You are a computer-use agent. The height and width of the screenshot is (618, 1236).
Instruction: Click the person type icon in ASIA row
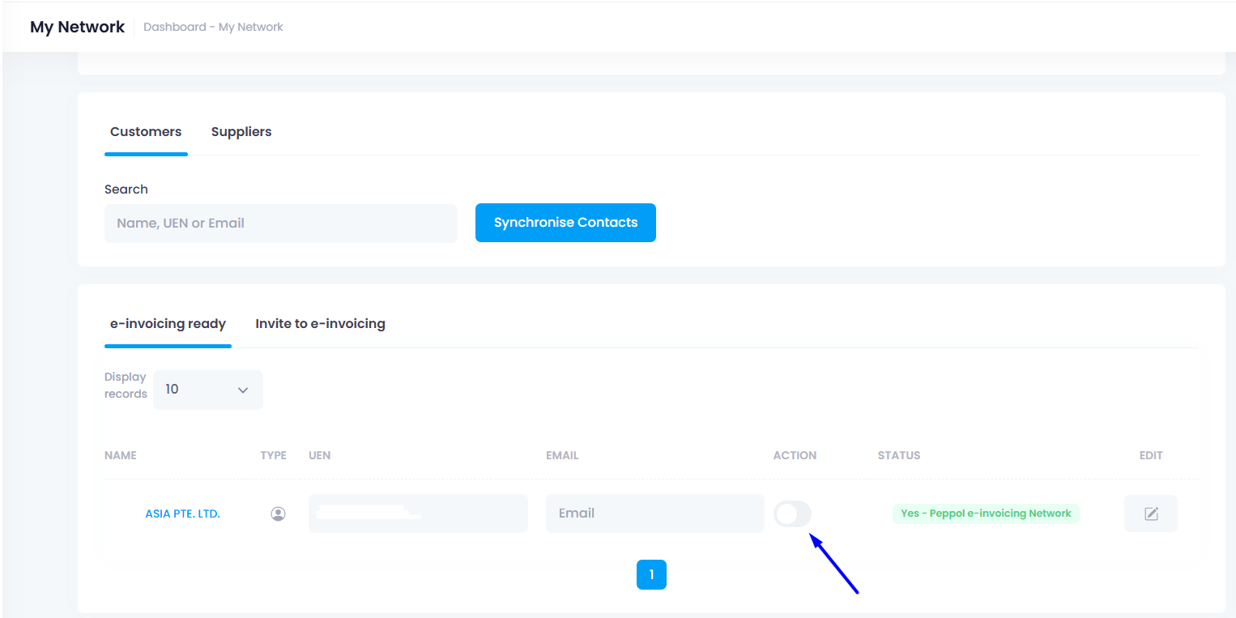[x=278, y=514]
